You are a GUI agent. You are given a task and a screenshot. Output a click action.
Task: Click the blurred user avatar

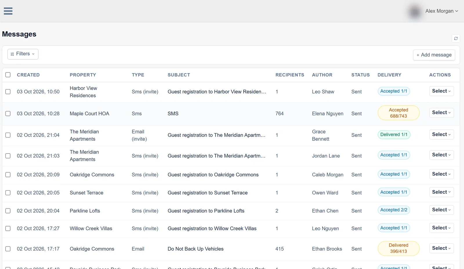pos(415,12)
